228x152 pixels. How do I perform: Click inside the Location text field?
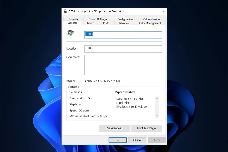tap(123, 49)
